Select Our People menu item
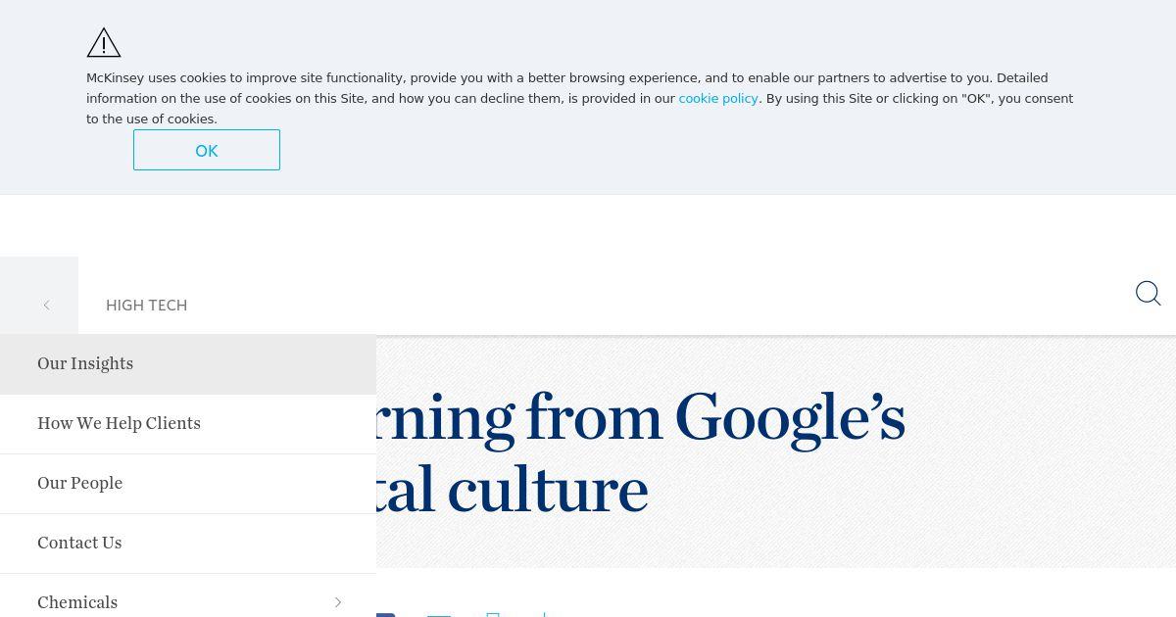 click(188, 484)
